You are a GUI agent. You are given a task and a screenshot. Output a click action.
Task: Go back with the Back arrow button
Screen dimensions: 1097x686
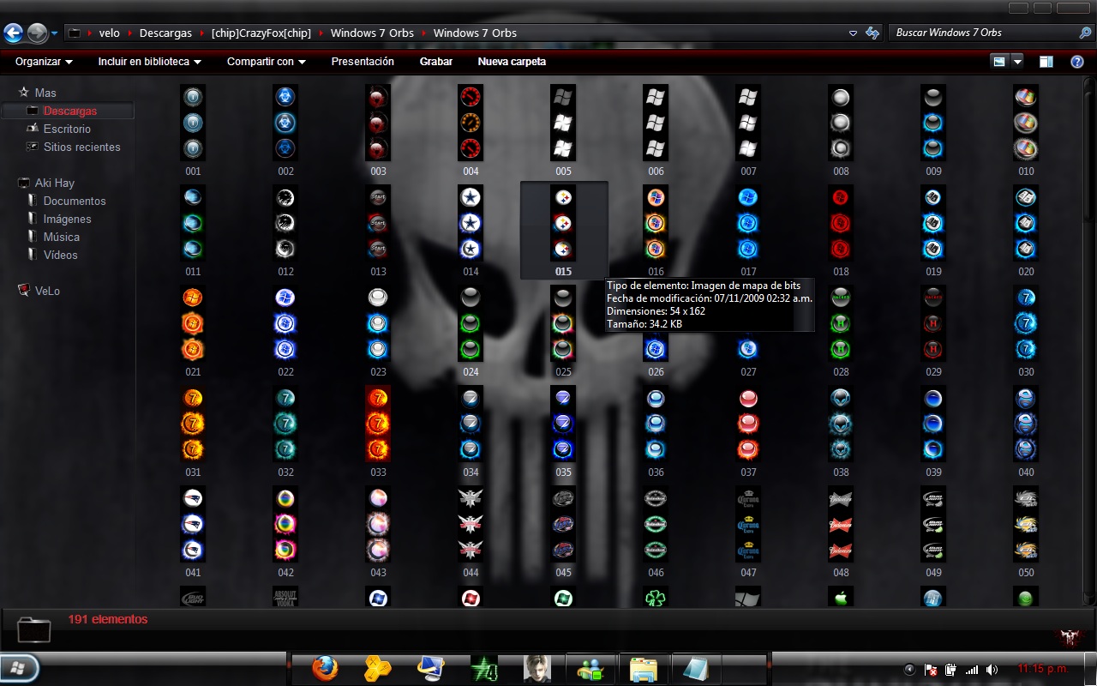(13, 33)
